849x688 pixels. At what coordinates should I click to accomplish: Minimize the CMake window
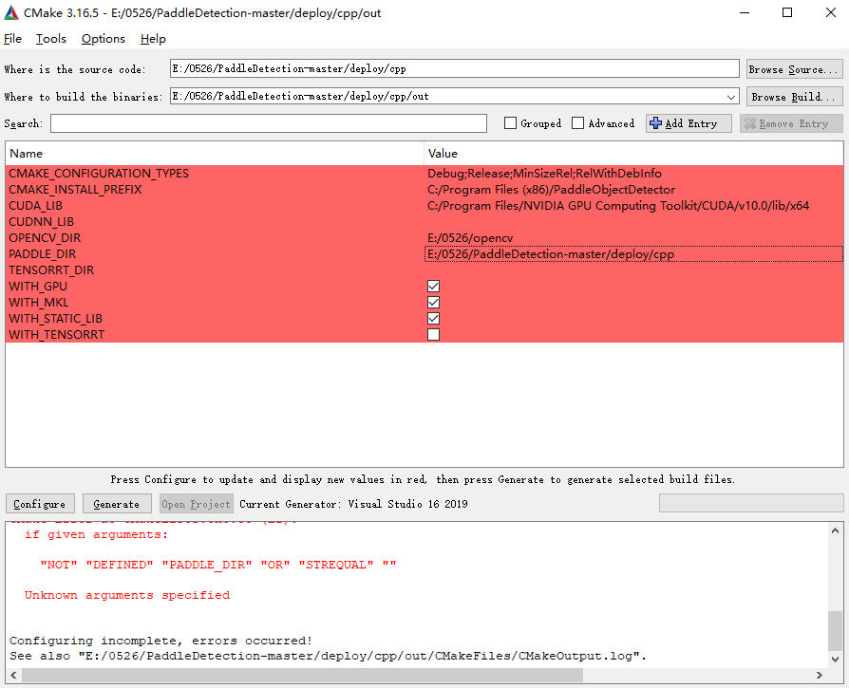tap(745, 13)
